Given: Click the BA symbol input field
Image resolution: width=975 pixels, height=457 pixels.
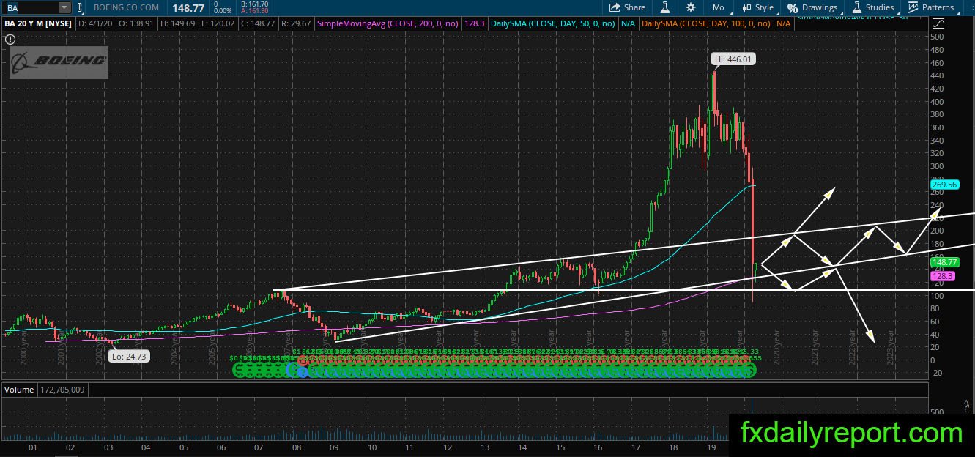Looking at the screenshot, I should click(30, 7).
